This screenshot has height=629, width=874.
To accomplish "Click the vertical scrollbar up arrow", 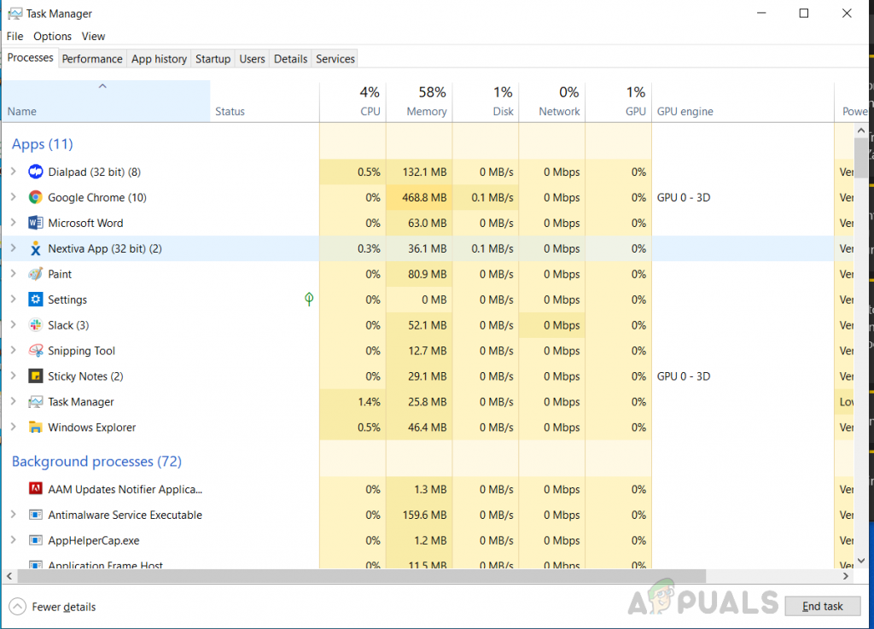I will point(861,131).
